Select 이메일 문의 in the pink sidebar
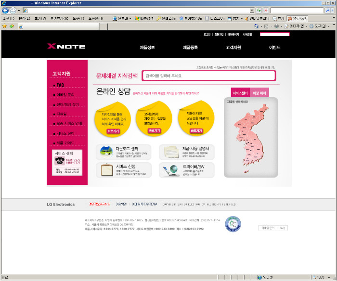 tap(65, 95)
